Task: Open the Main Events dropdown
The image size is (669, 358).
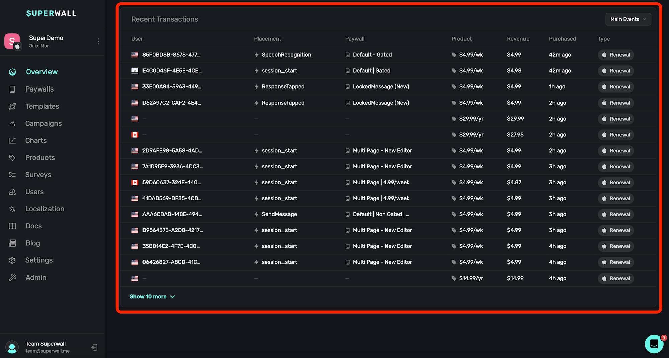Action: (x=628, y=19)
